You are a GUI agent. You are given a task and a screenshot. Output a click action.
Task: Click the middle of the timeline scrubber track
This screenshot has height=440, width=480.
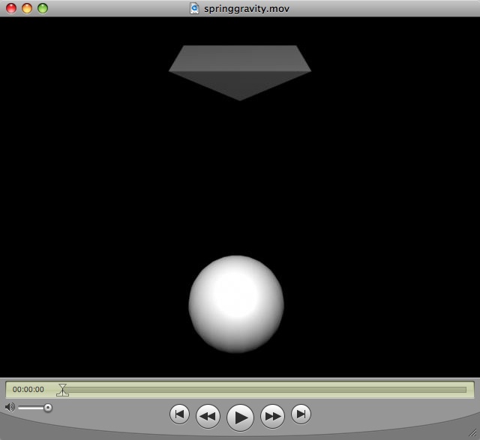click(x=264, y=390)
